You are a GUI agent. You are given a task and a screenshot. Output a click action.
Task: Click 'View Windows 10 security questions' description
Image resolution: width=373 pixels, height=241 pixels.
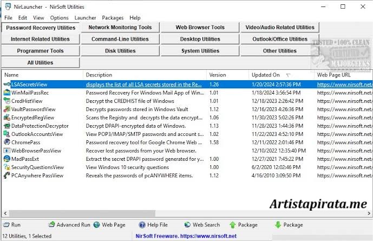(127, 167)
